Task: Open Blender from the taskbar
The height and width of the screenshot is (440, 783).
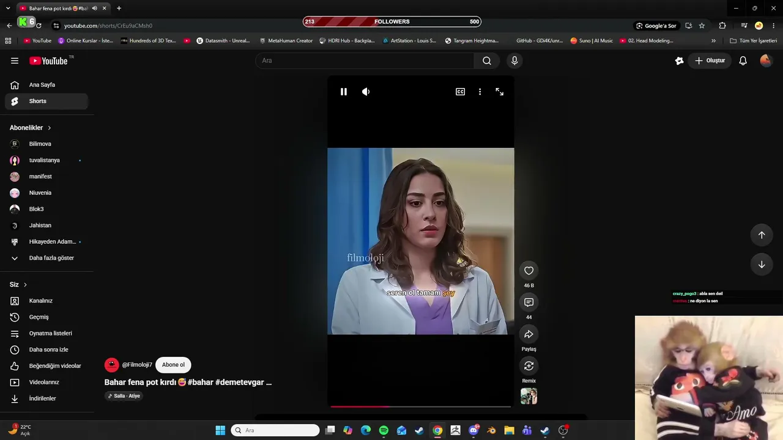Action: point(491,430)
